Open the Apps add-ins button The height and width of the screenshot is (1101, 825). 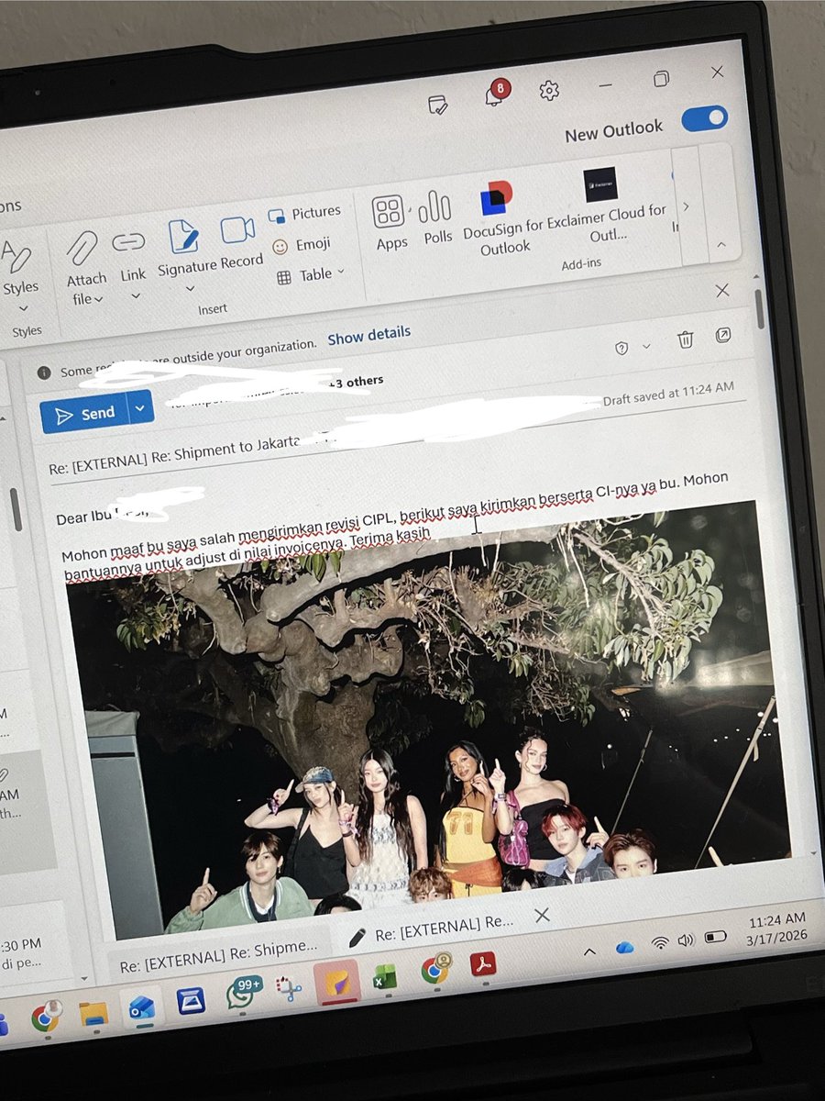(x=390, y=221)
